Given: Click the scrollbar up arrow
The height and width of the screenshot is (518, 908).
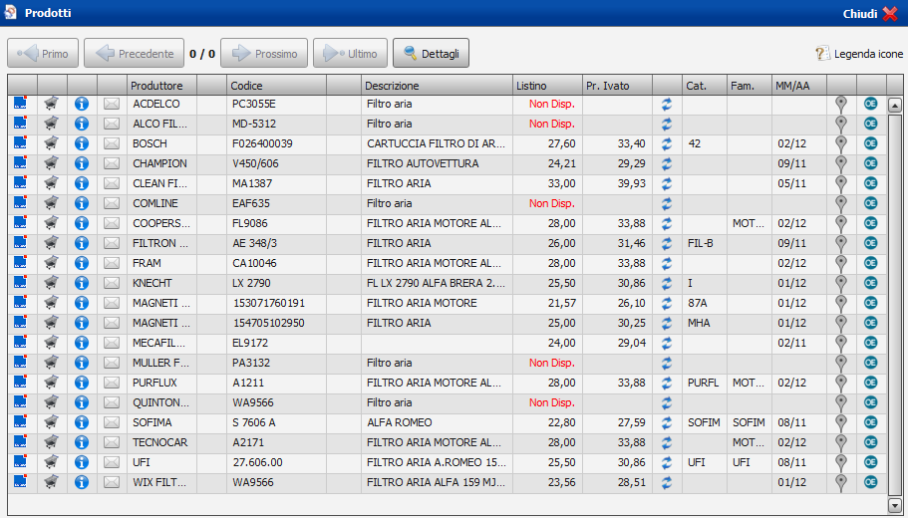Looking at the screenshot, I should [x=895, y=105].
